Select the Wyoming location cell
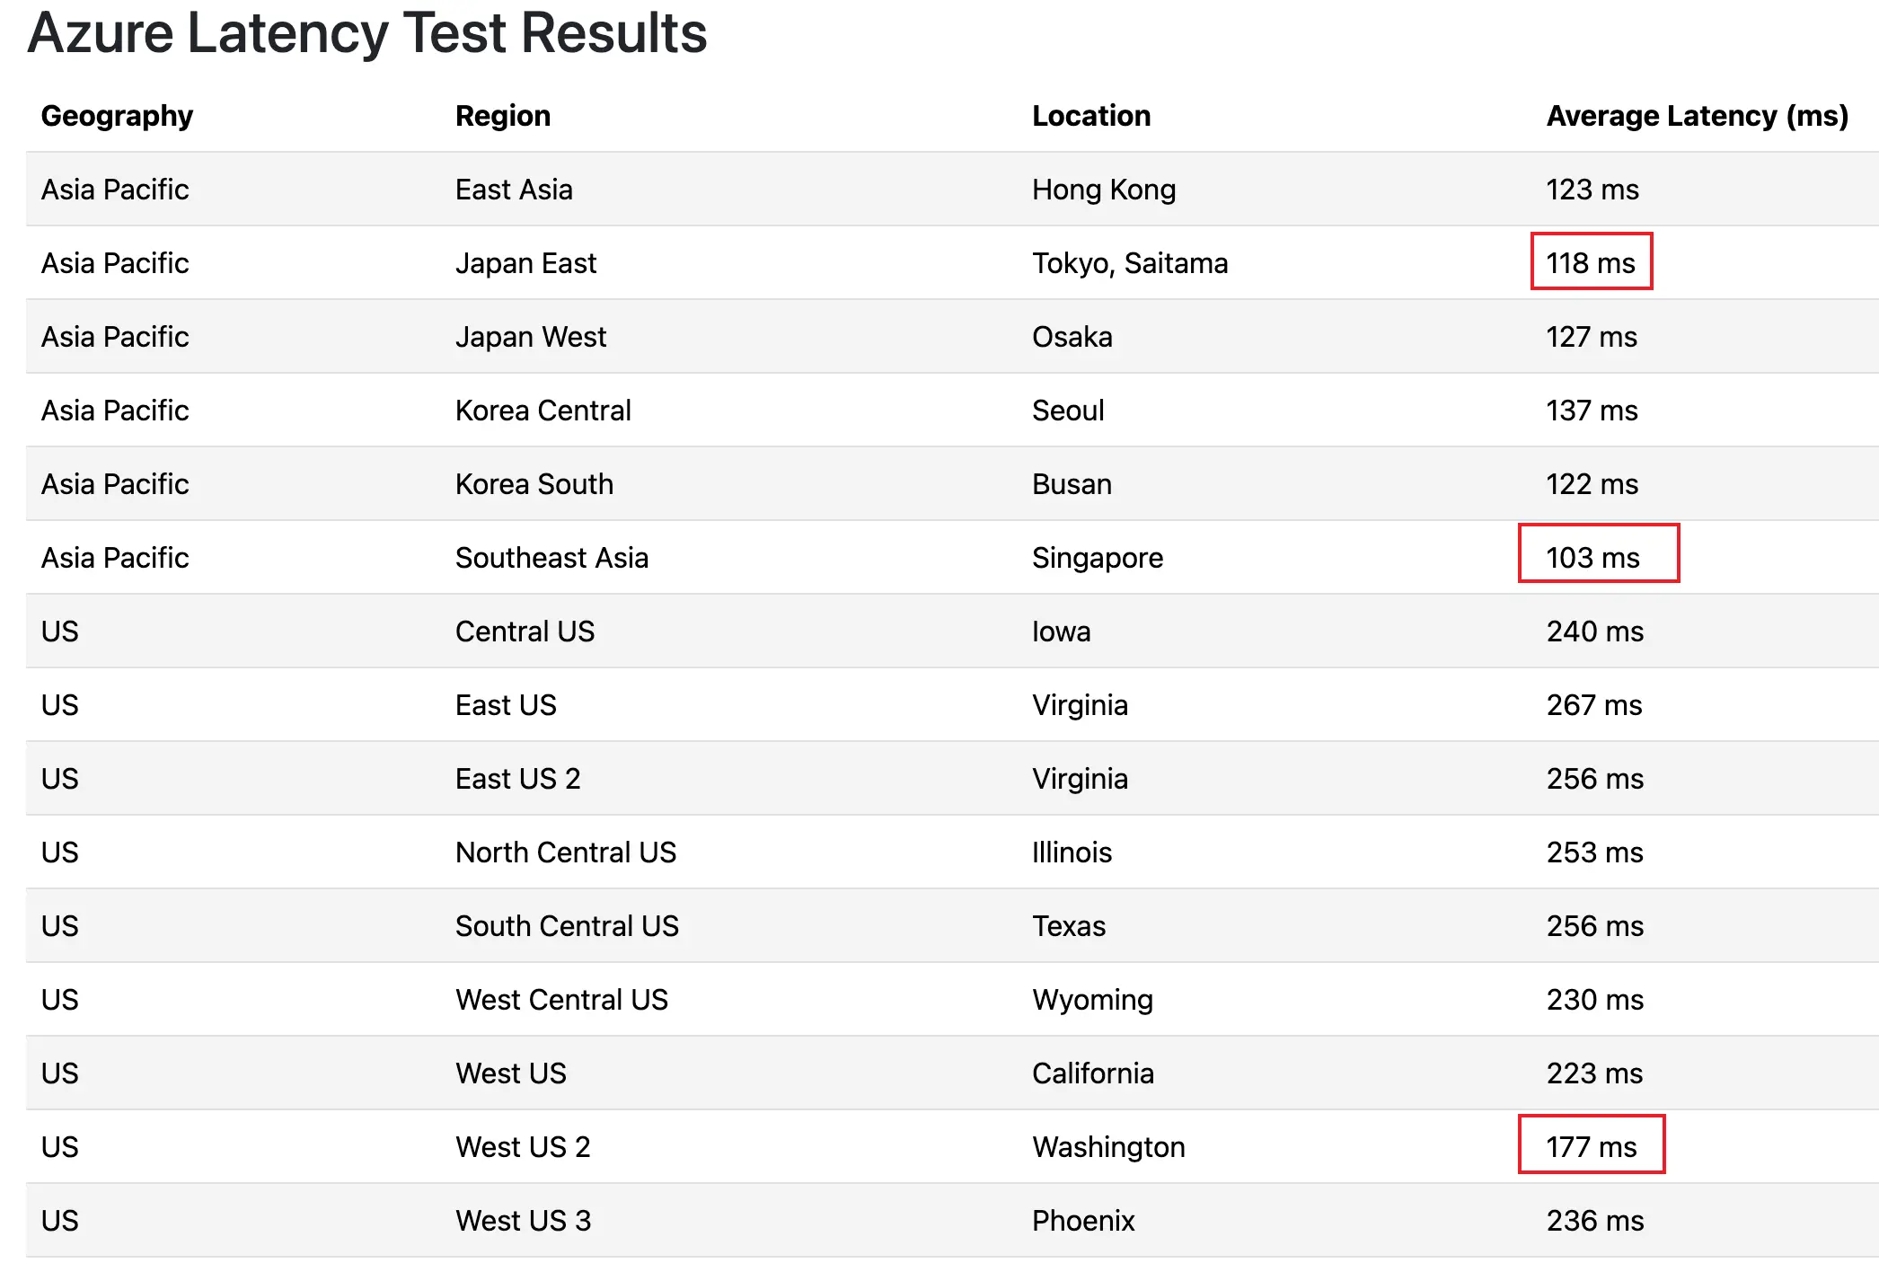 click(1092, 1000)
